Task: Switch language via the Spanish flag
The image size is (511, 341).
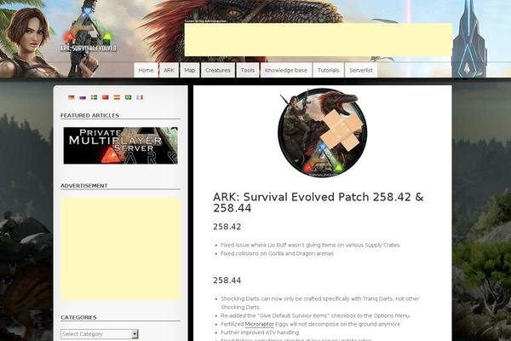Action: (x=117, y=97)
